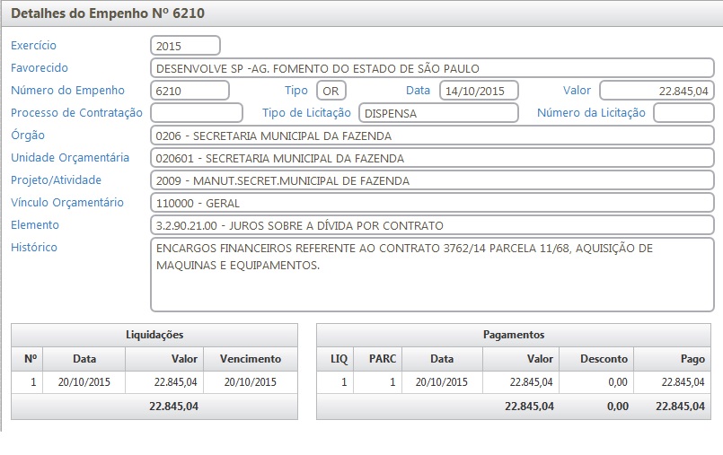Click the Data column header in Liquidações
Image resolution: width=723 pixels, height=455 pixels.
84,359
